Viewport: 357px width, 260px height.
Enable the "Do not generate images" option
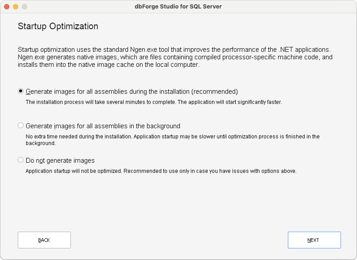[20, 160]
